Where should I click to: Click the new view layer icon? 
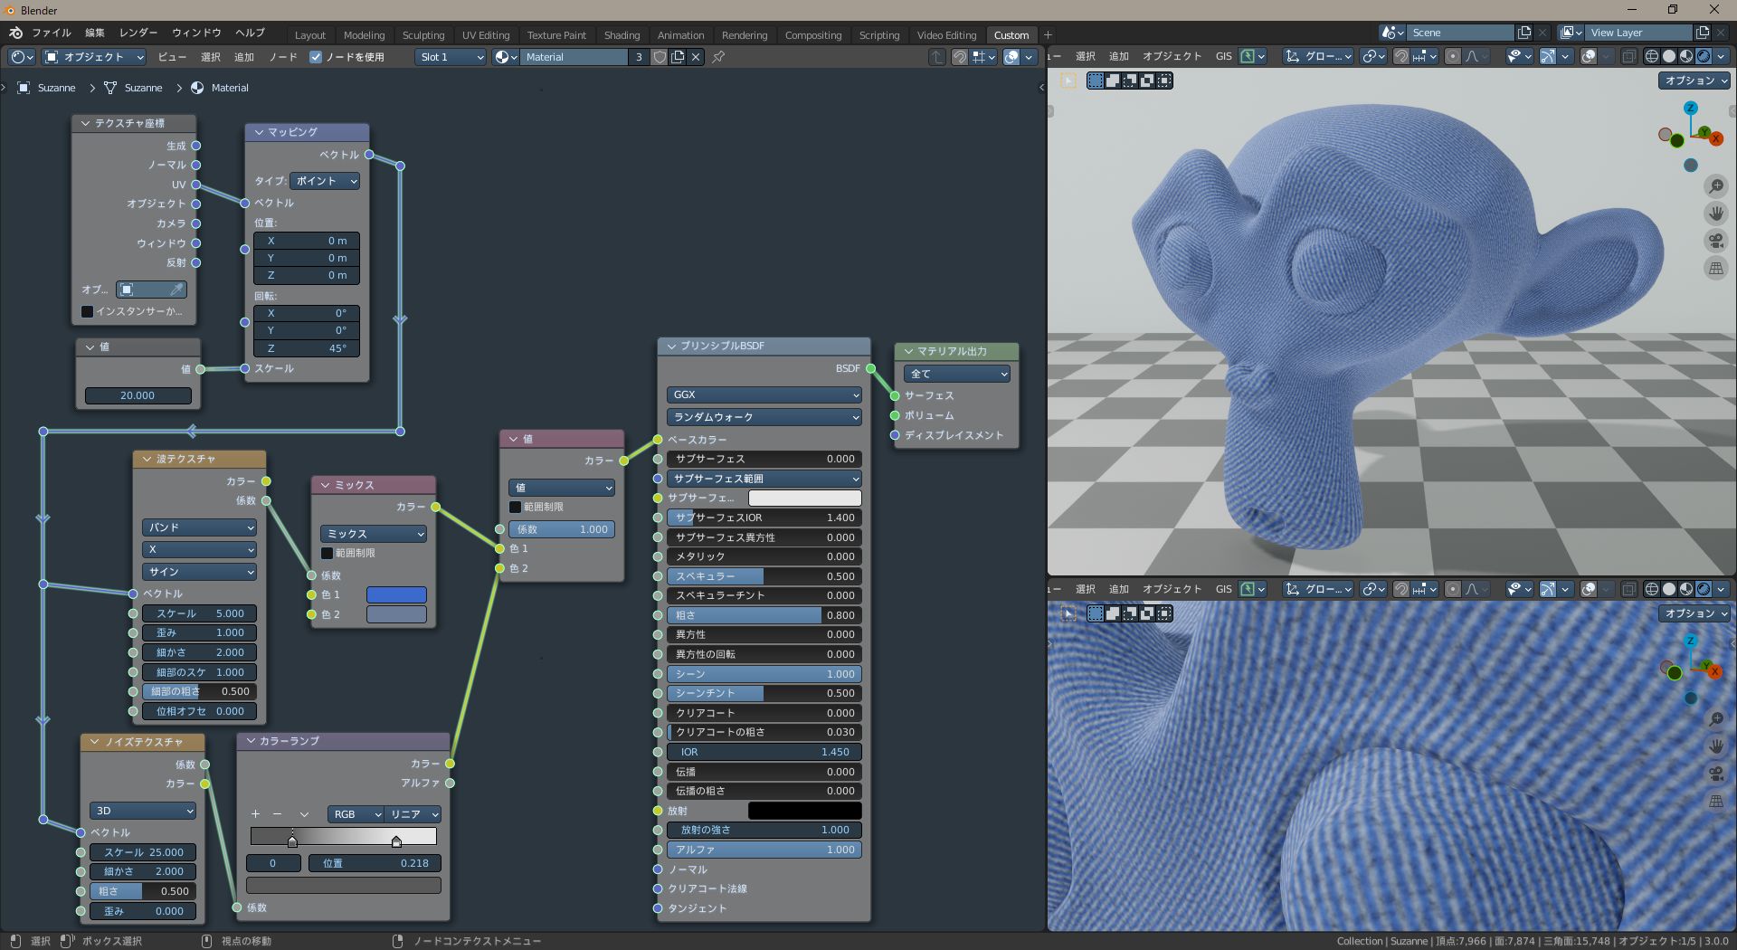[1703, 33]
